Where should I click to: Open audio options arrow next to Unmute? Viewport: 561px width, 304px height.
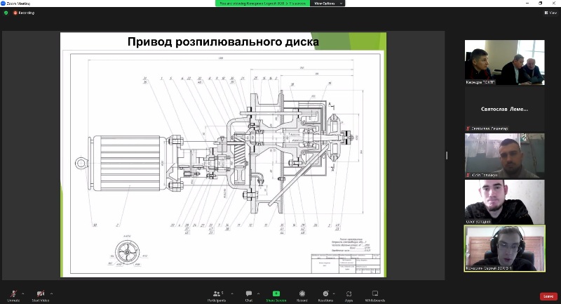tap(23, 293)
